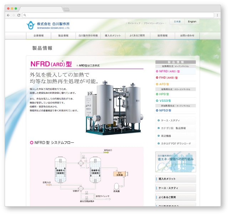Select NFRD (ARD) 型 in sidebar

click(176, 71)
